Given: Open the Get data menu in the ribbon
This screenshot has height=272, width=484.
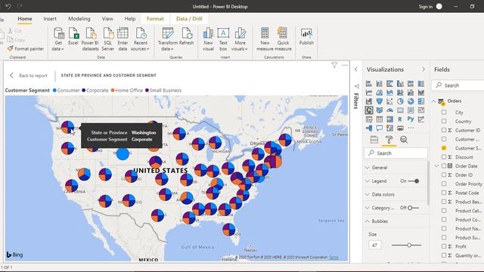Looking at the screenshot, I should click(x=58, y=39).
